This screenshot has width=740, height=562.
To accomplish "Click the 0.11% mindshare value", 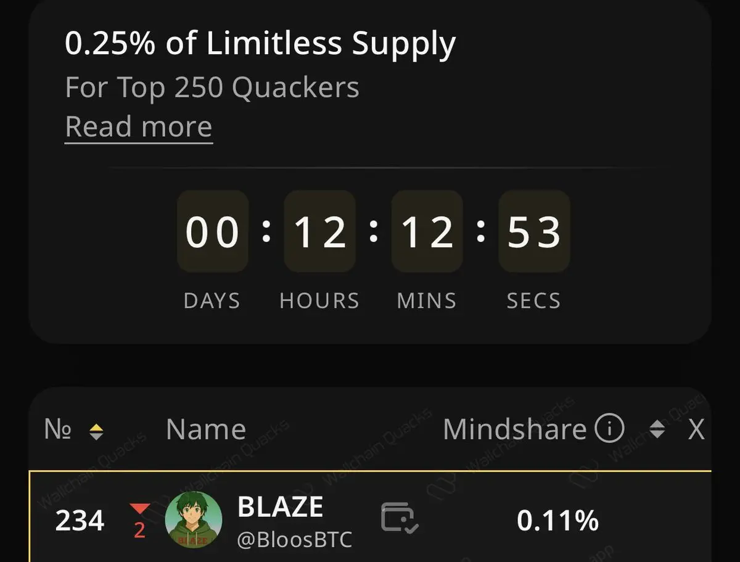I will 557,521.
